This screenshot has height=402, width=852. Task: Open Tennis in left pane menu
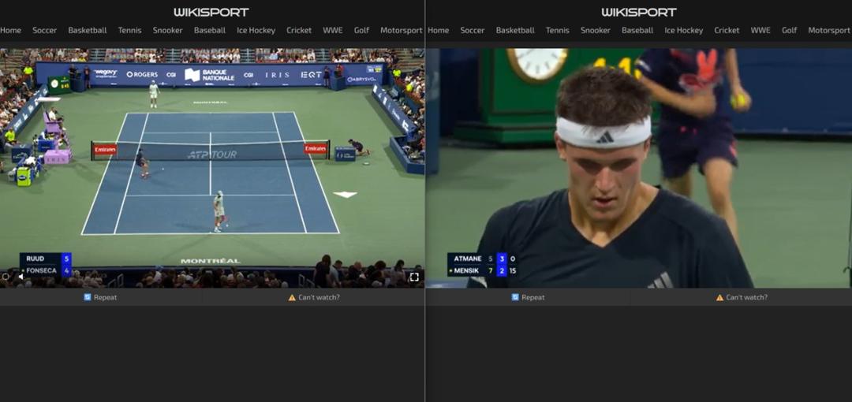[130, 31]
